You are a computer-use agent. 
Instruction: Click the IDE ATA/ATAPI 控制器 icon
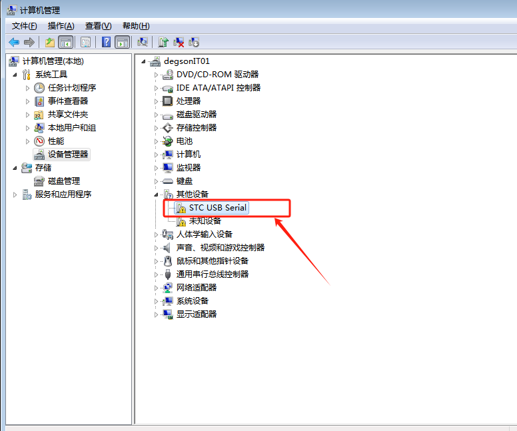(x=168, y=88)
